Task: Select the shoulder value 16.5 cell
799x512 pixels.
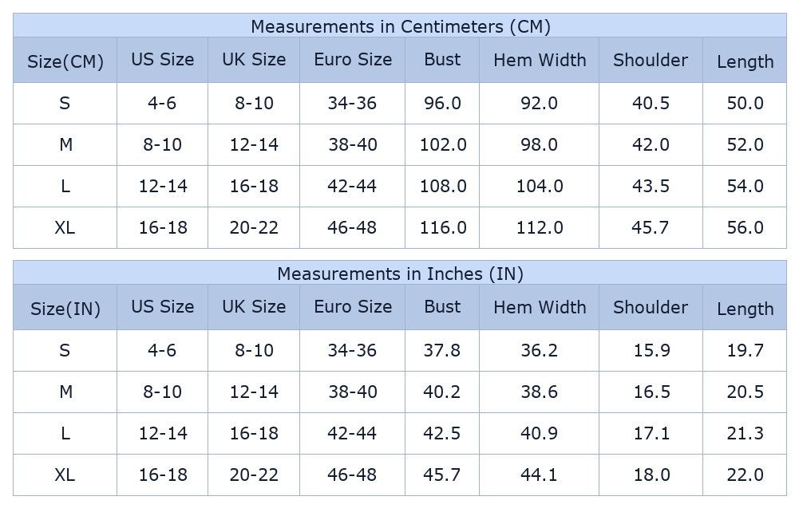Action: point(651,392)
